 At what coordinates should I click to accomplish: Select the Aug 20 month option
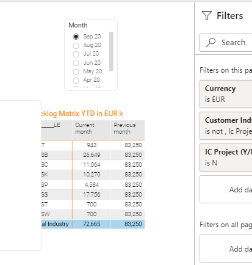76,46
